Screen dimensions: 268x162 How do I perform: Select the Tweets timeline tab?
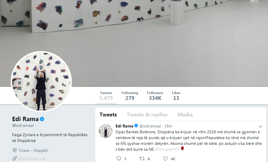pos(108,115)
